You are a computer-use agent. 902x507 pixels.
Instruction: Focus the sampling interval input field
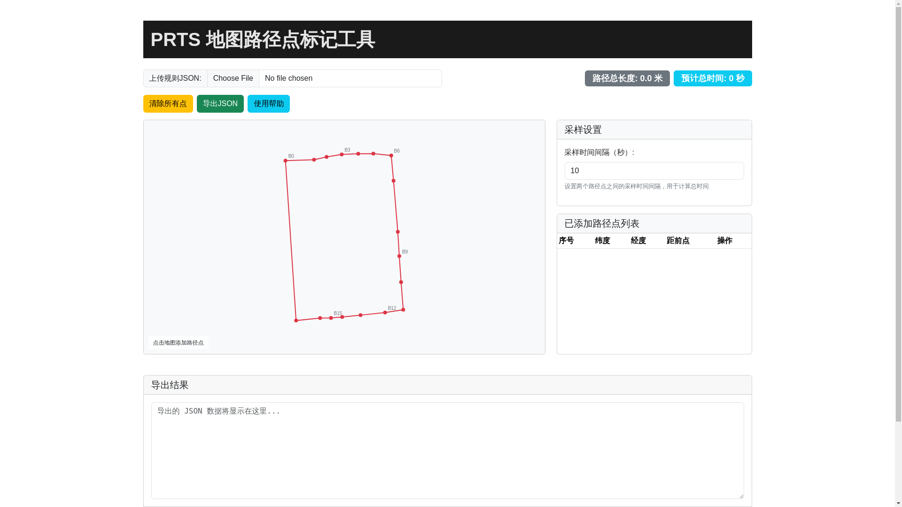click(x=654, y=171)
